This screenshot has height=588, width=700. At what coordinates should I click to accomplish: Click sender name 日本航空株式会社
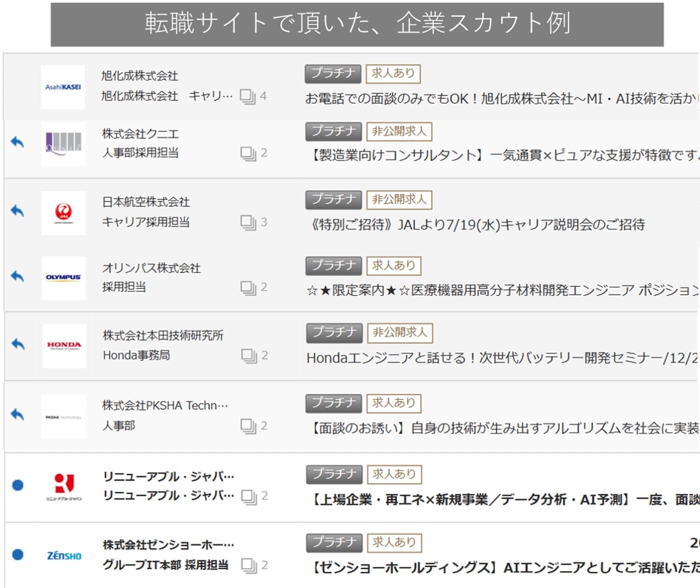pos(146,202)
